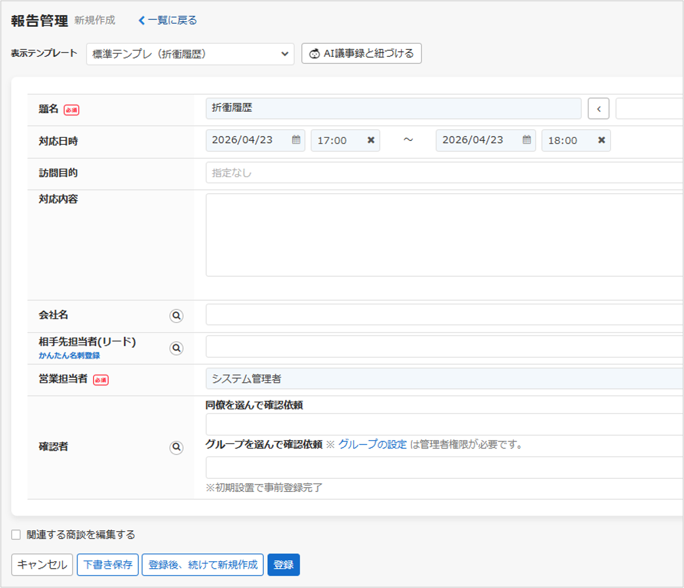Open the end date calendar icon
The width and height of the screenshot is (684, 588).
527,140
